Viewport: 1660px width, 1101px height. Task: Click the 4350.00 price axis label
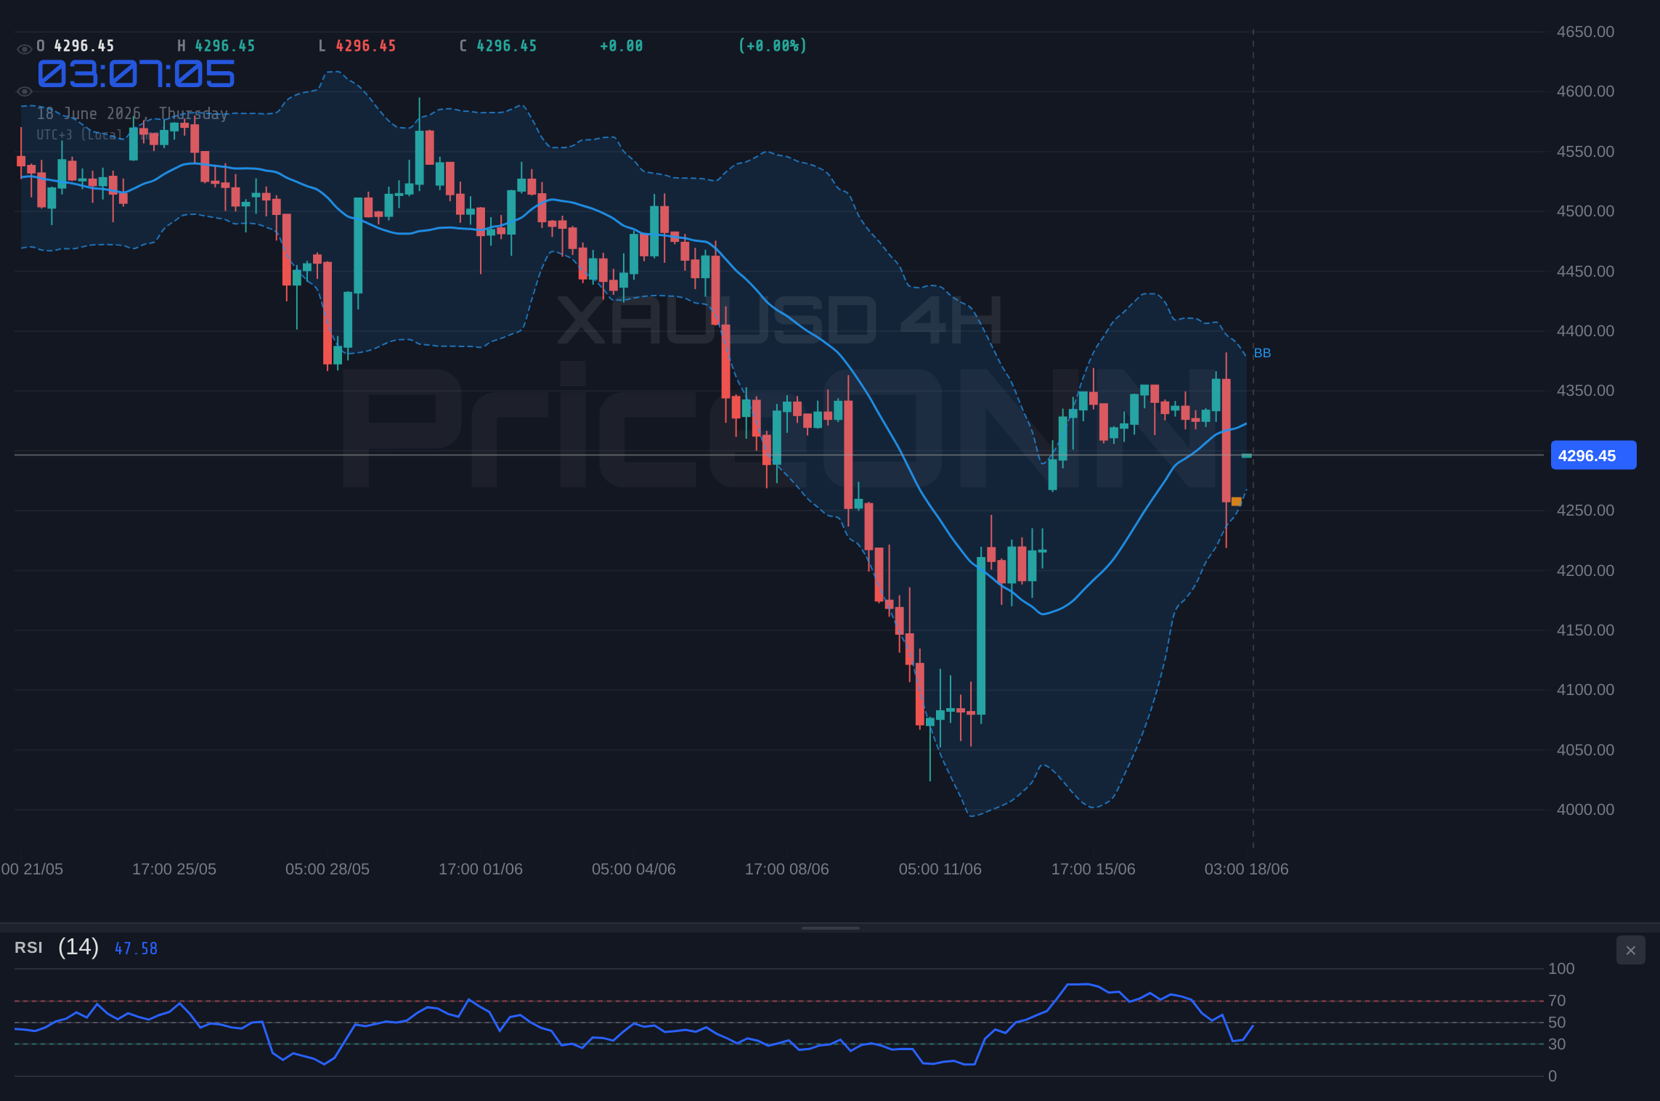pyautogui.click(x=1585, y=391)
